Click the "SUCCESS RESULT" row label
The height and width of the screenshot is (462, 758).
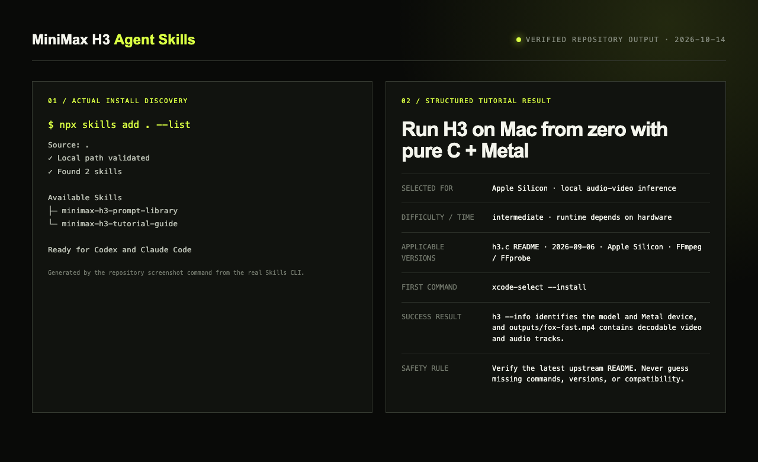coord(431,317)
